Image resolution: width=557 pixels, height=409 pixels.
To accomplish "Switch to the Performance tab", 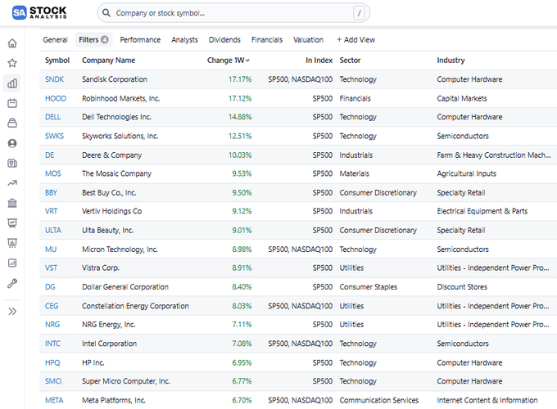I will point(140,40).
